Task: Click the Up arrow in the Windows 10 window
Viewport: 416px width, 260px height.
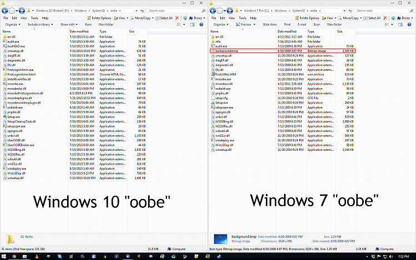Action: tap(22, 11)
